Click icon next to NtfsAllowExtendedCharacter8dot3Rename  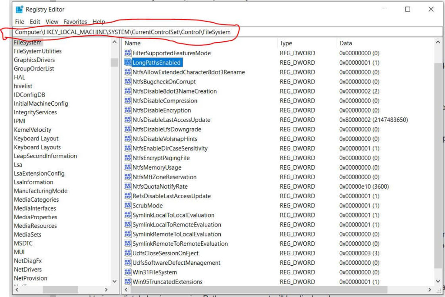point(128,72)
